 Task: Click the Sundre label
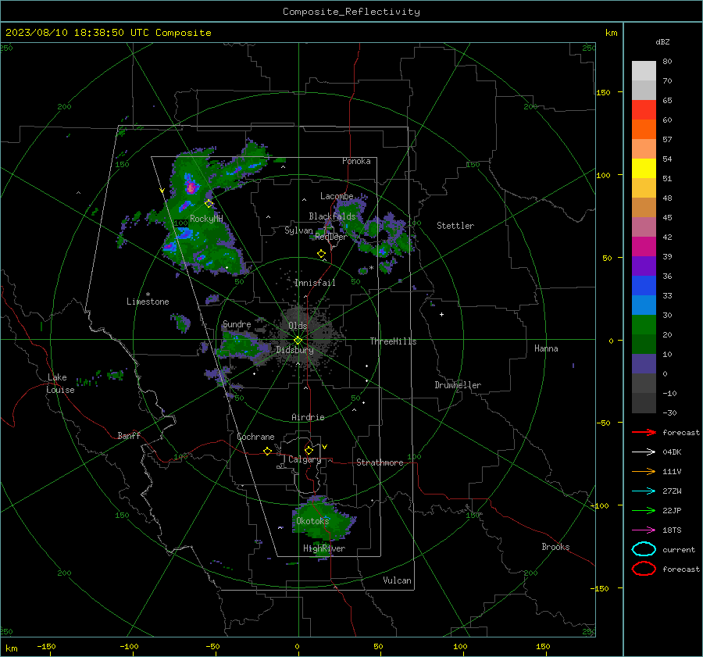(x=237, y=324)
